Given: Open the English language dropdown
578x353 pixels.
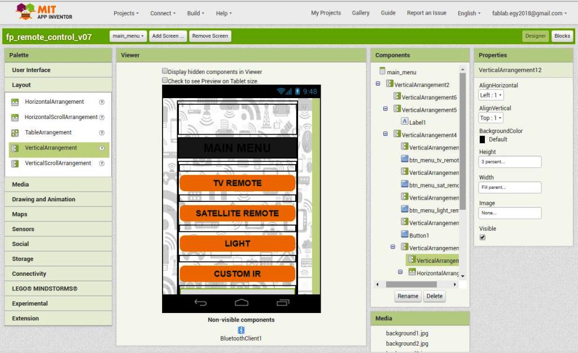Looking at the screenshot, I should tap(469, 13).
